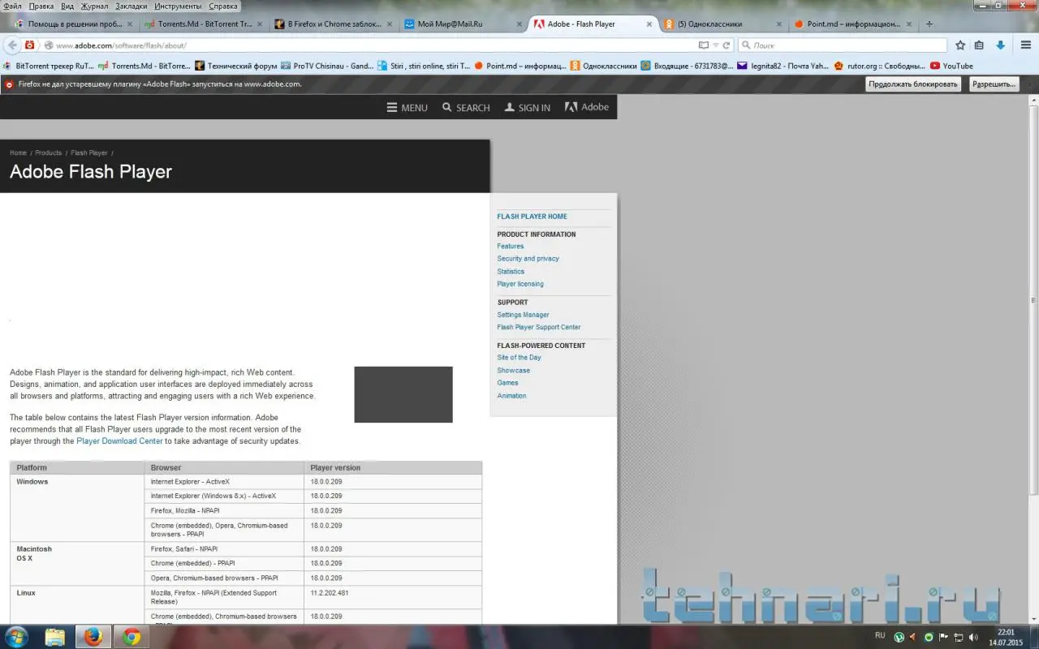The width and height of the screenshot is (1039, 649).
Task: Click the Firefox taskbar icon
Action: point(93,636)
